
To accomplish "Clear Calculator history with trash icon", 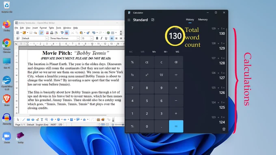I will (x=224, y=129).
